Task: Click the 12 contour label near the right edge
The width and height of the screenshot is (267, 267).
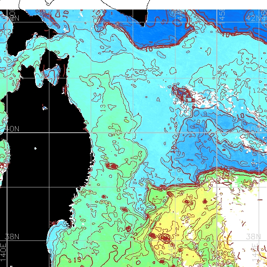Action: point(257,90)
